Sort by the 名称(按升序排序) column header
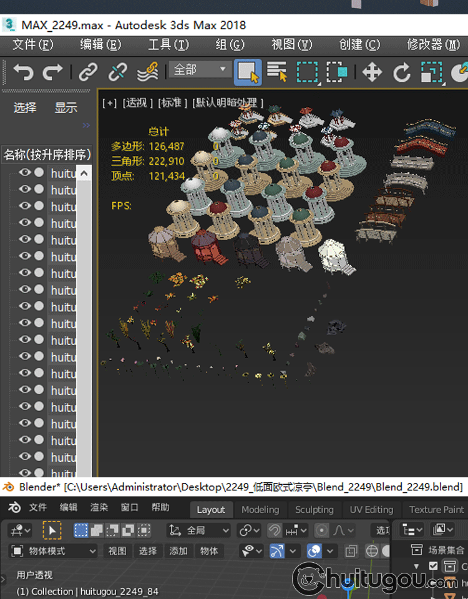468x599 pixels. click(x=47, y=154)
